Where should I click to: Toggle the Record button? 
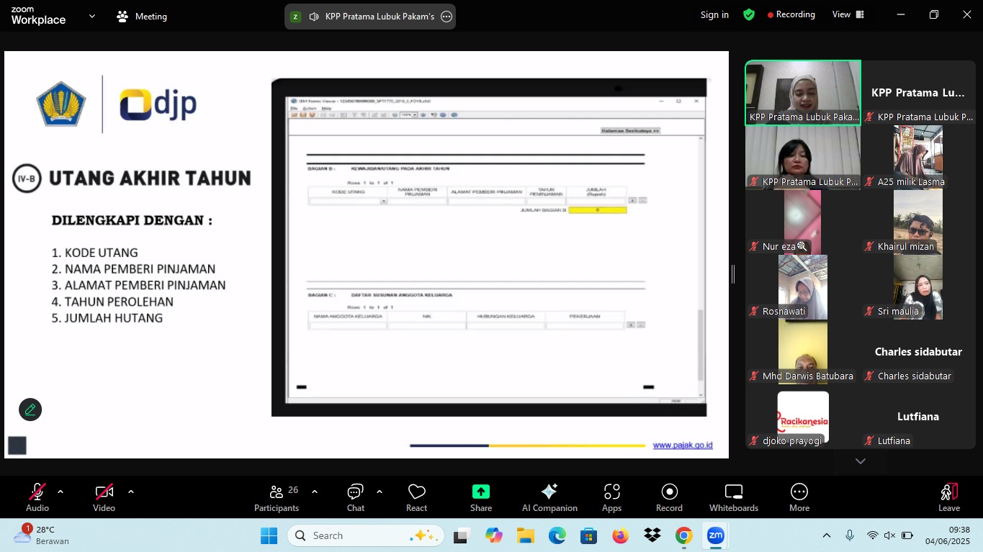669,498
